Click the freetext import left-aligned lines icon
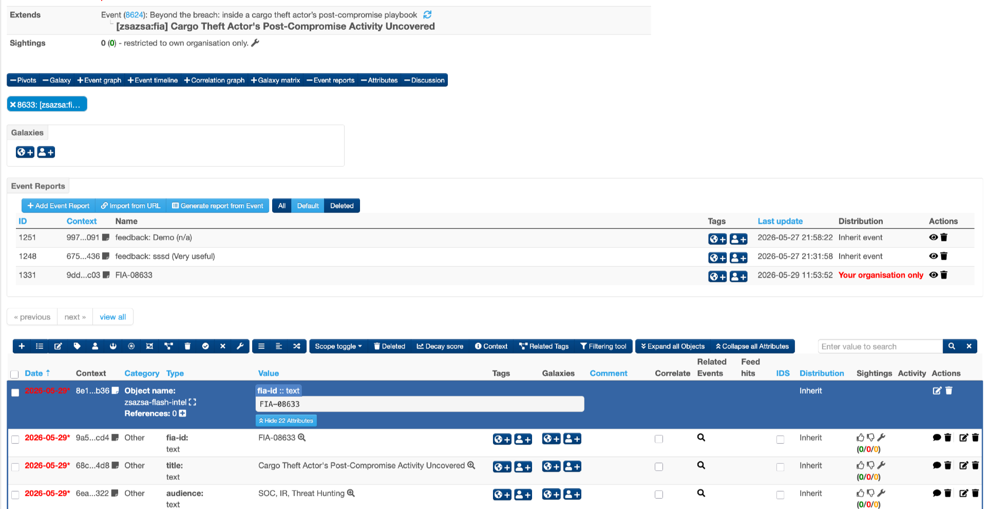 [x=279, y=346]
